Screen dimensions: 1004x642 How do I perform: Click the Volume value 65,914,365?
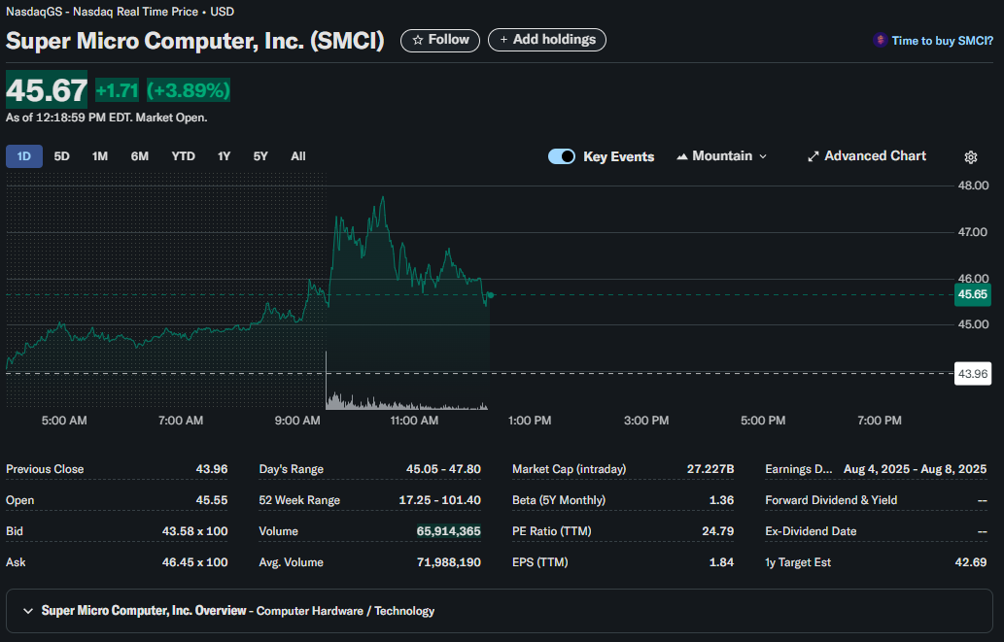click(x=449, y=531)
